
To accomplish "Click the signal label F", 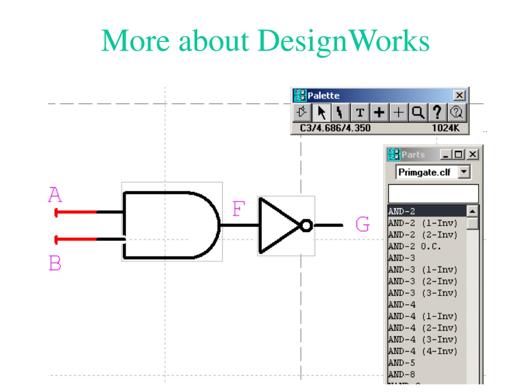I will [x=239, y=209].
